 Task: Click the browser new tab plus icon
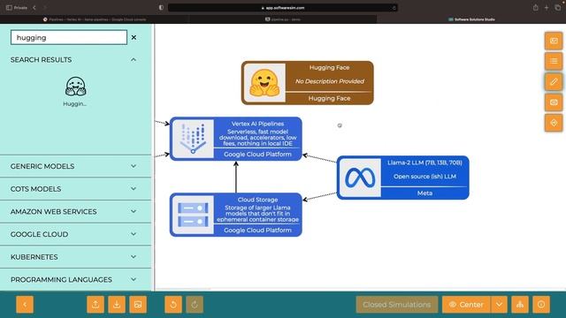pyautogui.click(x=547, y=8)
